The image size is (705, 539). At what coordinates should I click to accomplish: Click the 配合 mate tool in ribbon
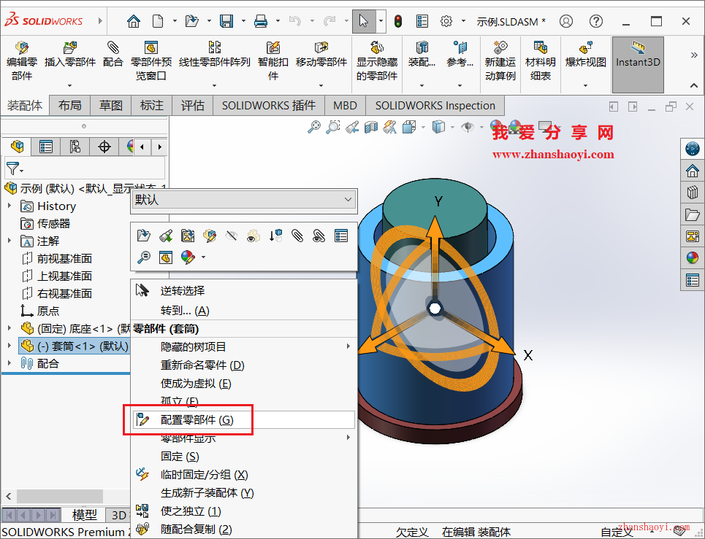(113, 55)
